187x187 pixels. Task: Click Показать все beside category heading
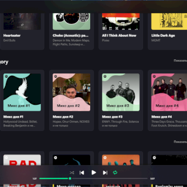click(180, 60)
